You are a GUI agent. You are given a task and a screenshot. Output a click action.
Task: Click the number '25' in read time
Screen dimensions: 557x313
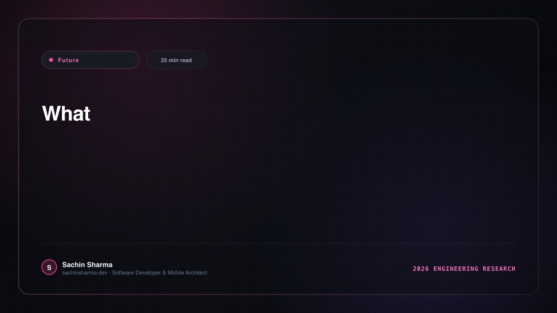click(164, 60)
